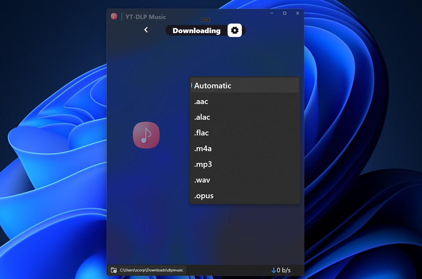Click the large music note icon

(146, 135)
